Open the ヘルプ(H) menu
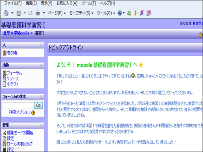 pyautogui.click(x=108, y=3)
